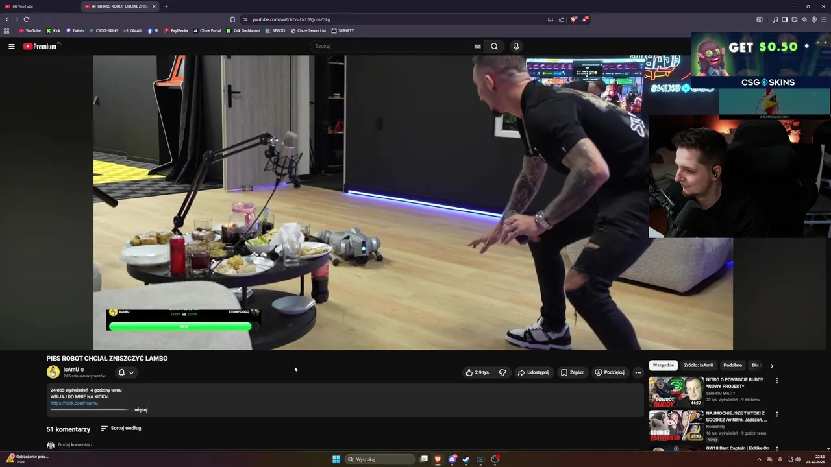The image size is (831, 467).
Task: Expand description with ...więcej
Action: (140, 410)
